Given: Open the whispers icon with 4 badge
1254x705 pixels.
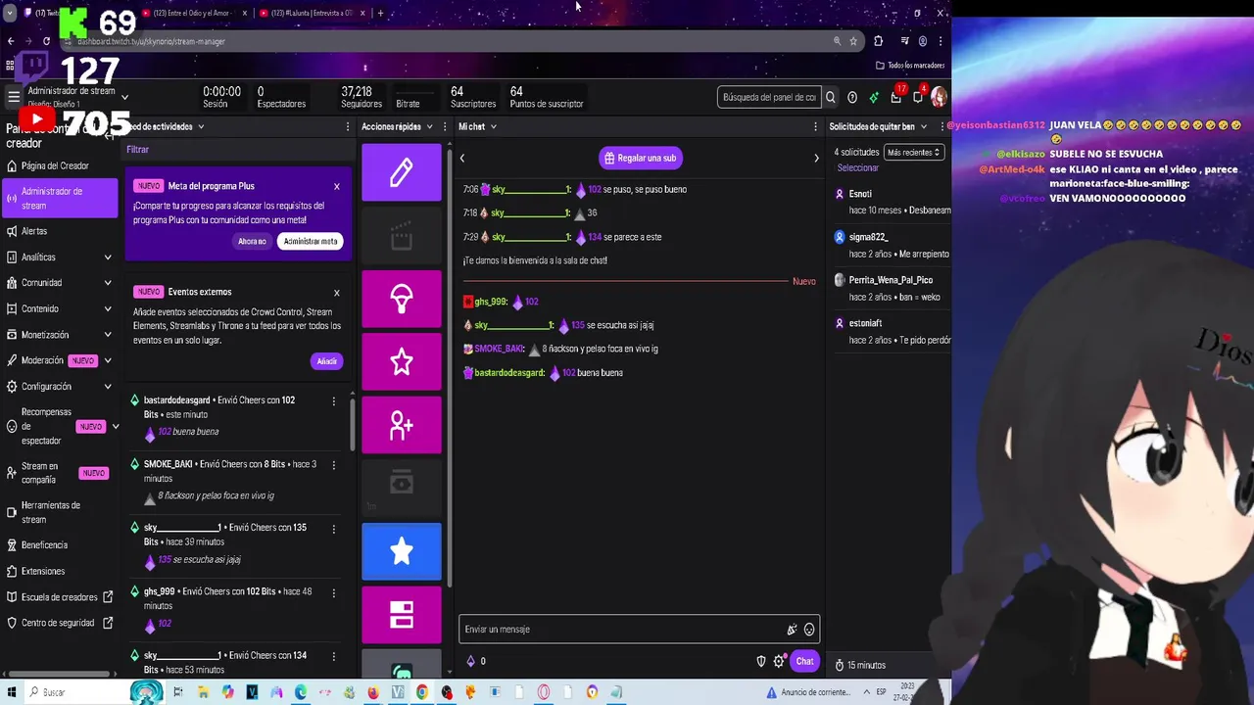Looking at the screenshot, I should coord(918,97).
